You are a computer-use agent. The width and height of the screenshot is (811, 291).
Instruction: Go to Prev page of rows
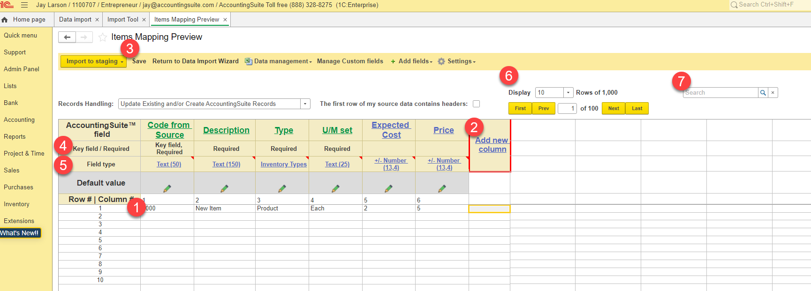tap(544, 108)
